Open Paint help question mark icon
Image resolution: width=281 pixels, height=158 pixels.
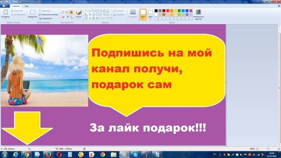(x=279, y=6)
